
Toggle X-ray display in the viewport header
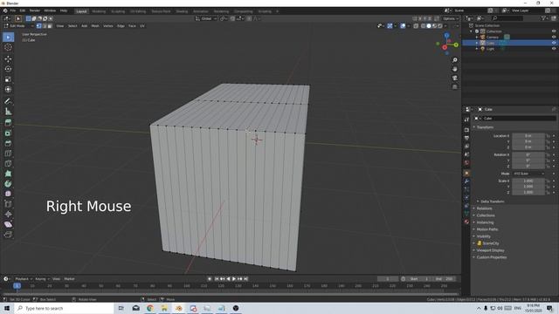coord(416,26)
